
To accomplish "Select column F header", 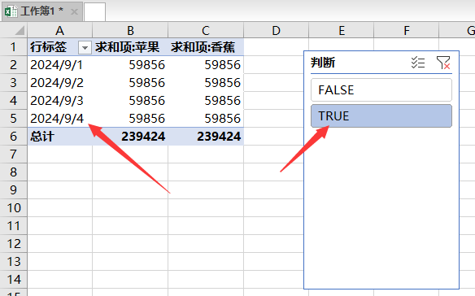I will (x=407, y=30).
